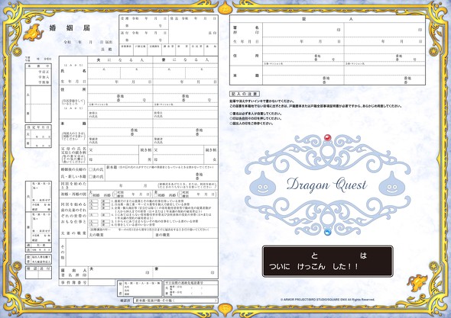
Task: Tick the husband's 死別 checkbox
Action: (115, 193)
